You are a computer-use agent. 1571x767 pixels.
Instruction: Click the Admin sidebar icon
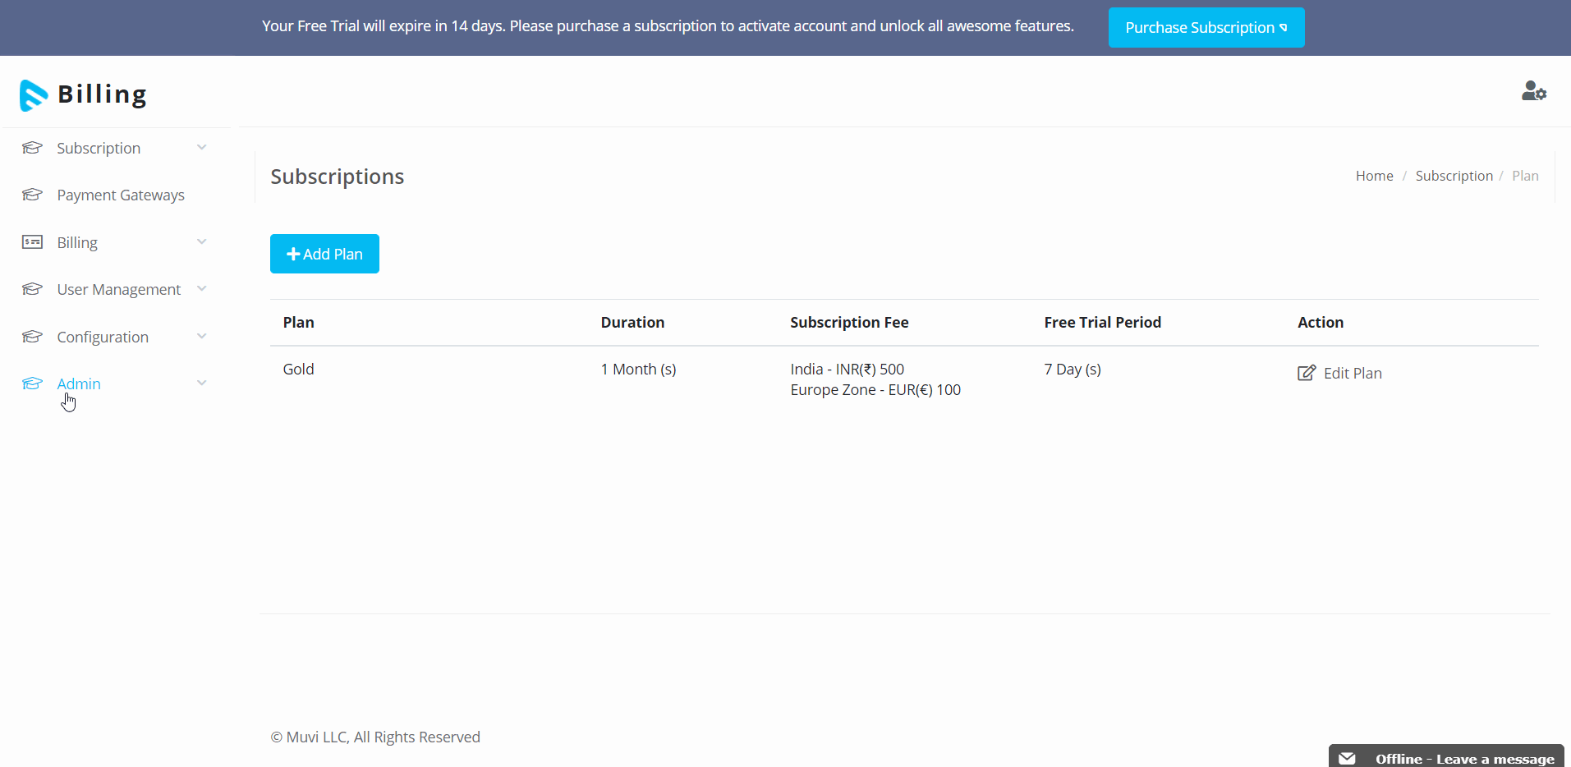pos(32,383)
